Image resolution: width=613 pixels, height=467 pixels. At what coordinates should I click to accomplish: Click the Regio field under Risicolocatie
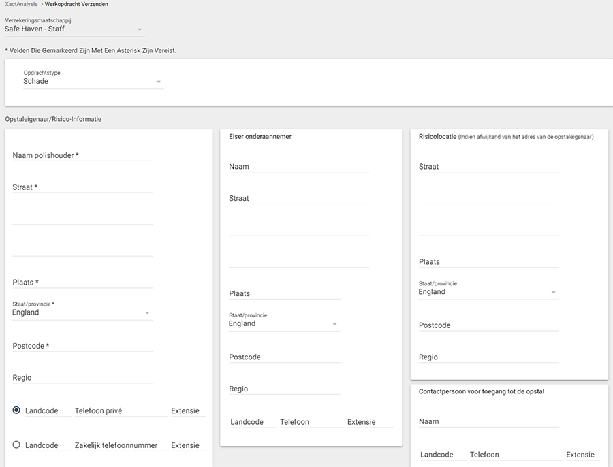tap(489, 357)
